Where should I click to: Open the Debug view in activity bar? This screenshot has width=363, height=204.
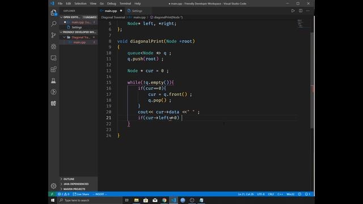click(53, 46)
